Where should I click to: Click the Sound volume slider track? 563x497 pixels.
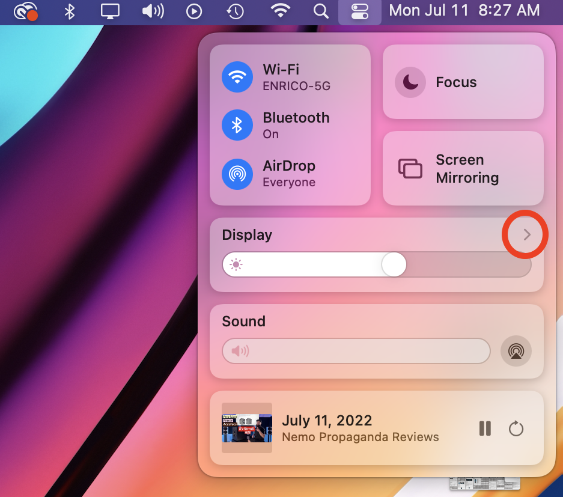356,351
